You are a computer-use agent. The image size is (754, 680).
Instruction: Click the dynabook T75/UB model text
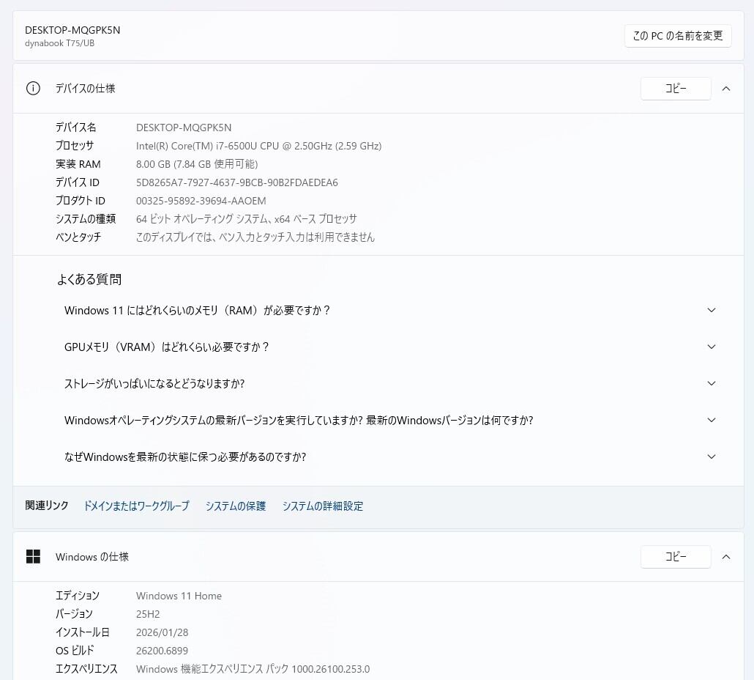point(59,43)
